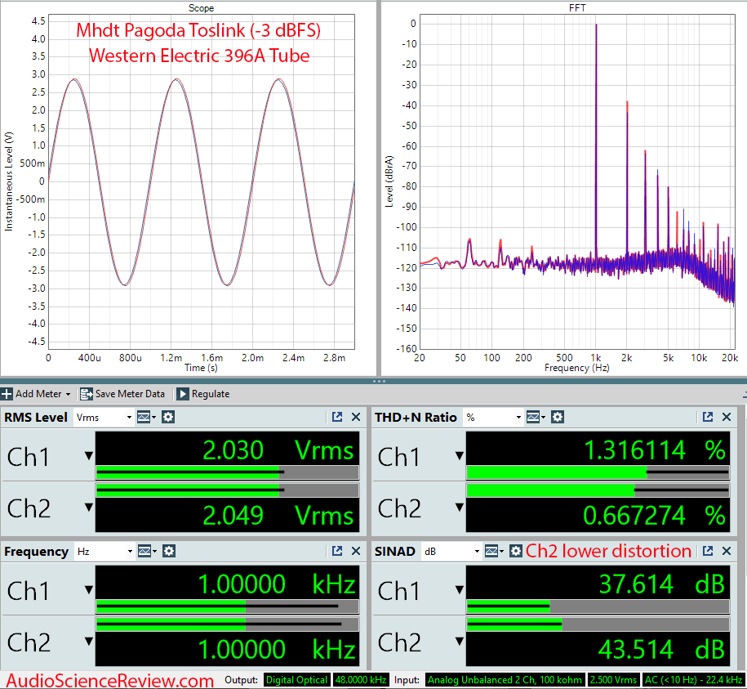Screen dimensions: 747x689
Task: Open the THD+N Ratio % unit dropdown
Action: point(494,417)
